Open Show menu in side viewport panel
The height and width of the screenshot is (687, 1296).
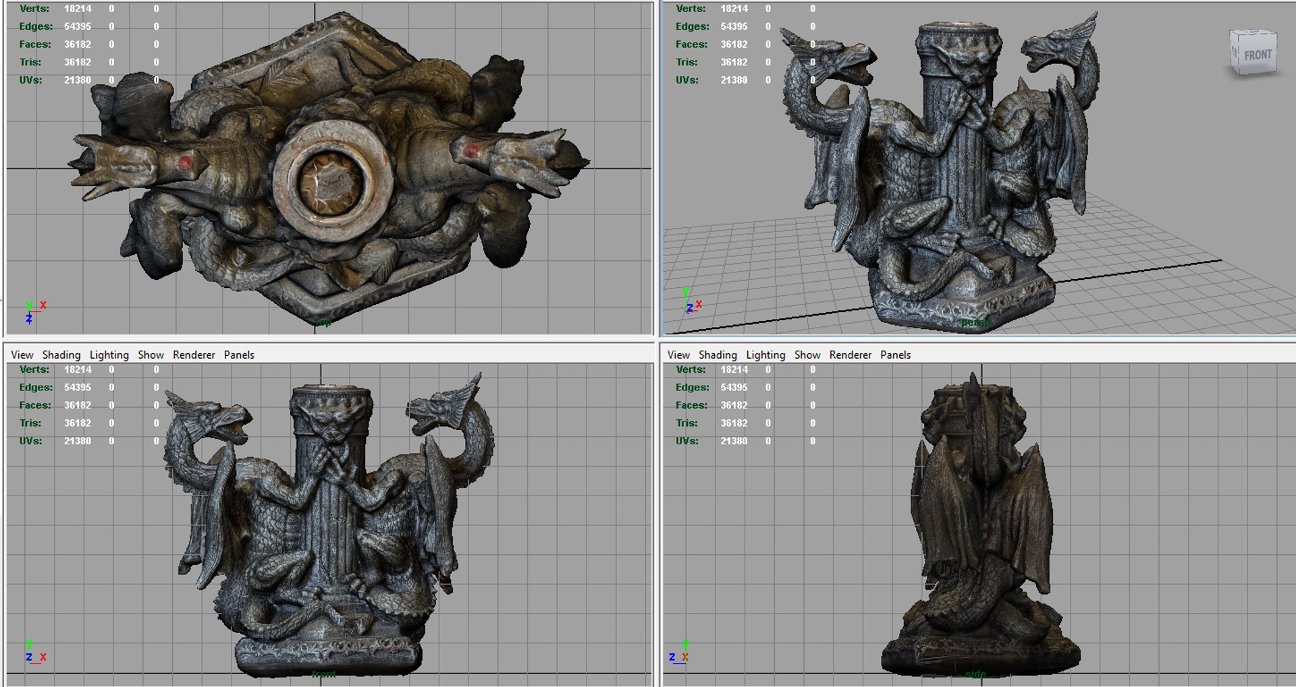click(x=808, y=355)
